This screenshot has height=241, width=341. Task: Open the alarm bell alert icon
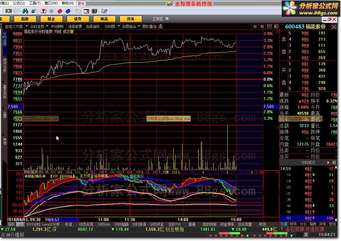pos(34,11)
